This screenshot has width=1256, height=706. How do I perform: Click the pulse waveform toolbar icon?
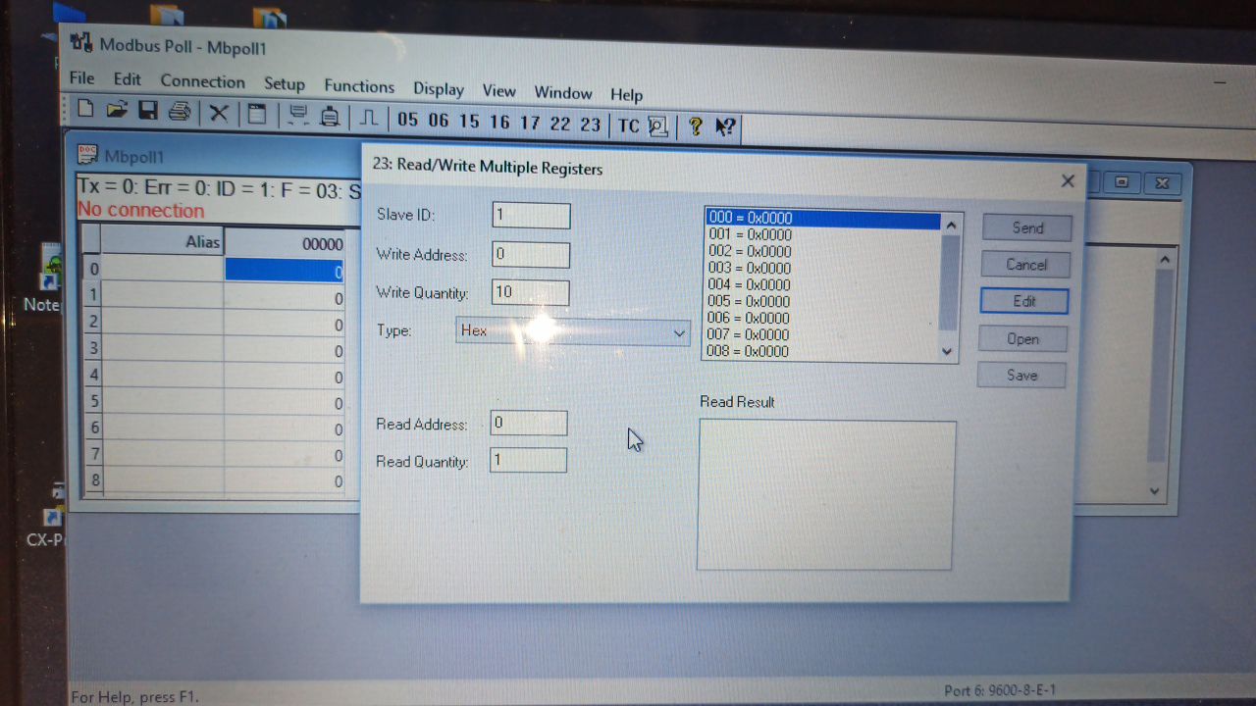[x=368, y=118]
